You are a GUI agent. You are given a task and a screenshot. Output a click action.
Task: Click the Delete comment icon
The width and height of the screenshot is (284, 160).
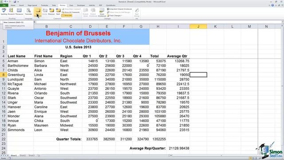[x=45, y=12]
